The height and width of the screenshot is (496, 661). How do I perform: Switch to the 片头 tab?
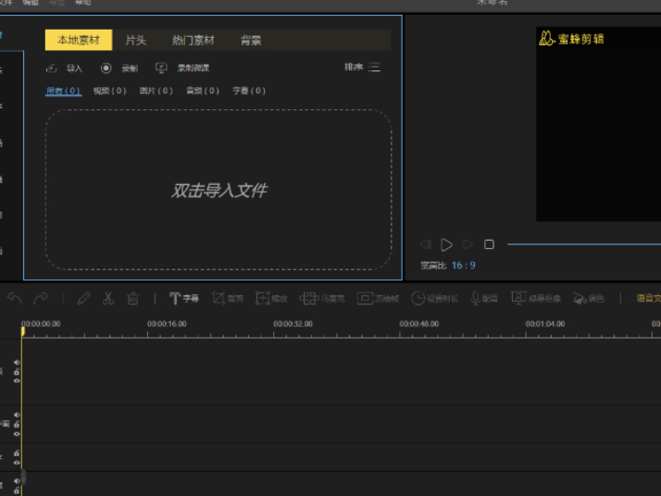[x=136, y=41]
